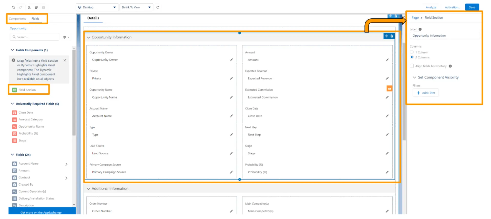Image resolution: width=491 pixels, height=219 pixels.
Task: Click the Cut scissors icon
Action: pos(29,7)
